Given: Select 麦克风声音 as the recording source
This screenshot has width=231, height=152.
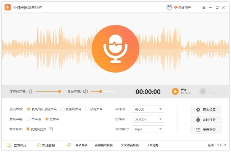Looking at the screenshot, I should (63, 109).
